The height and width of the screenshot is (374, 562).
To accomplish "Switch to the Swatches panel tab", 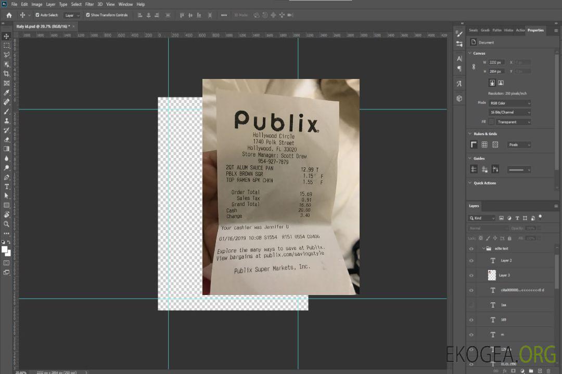I will tap(473, 31).
